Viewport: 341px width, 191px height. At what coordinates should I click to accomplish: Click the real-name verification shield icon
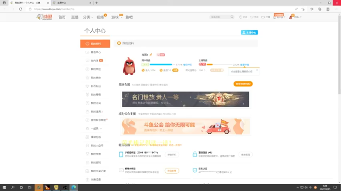point(195,170)
